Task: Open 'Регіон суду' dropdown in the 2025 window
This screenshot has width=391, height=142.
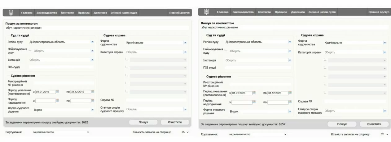Action: coord(290,42)
